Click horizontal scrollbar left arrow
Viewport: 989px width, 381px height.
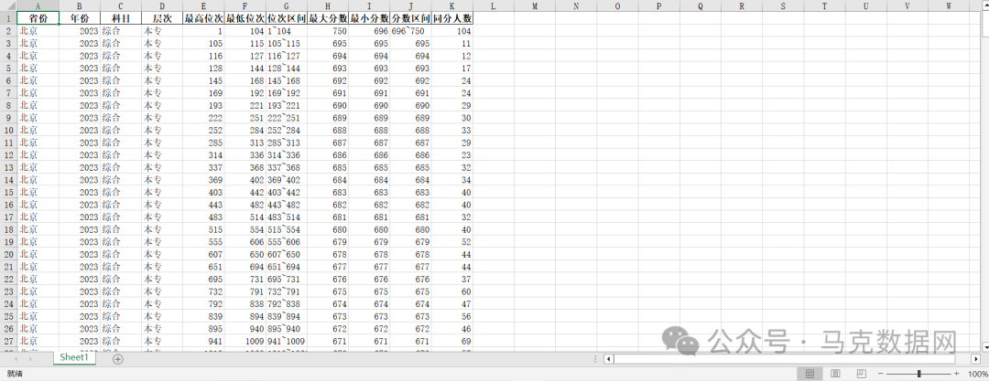click(x=608, y=359)
